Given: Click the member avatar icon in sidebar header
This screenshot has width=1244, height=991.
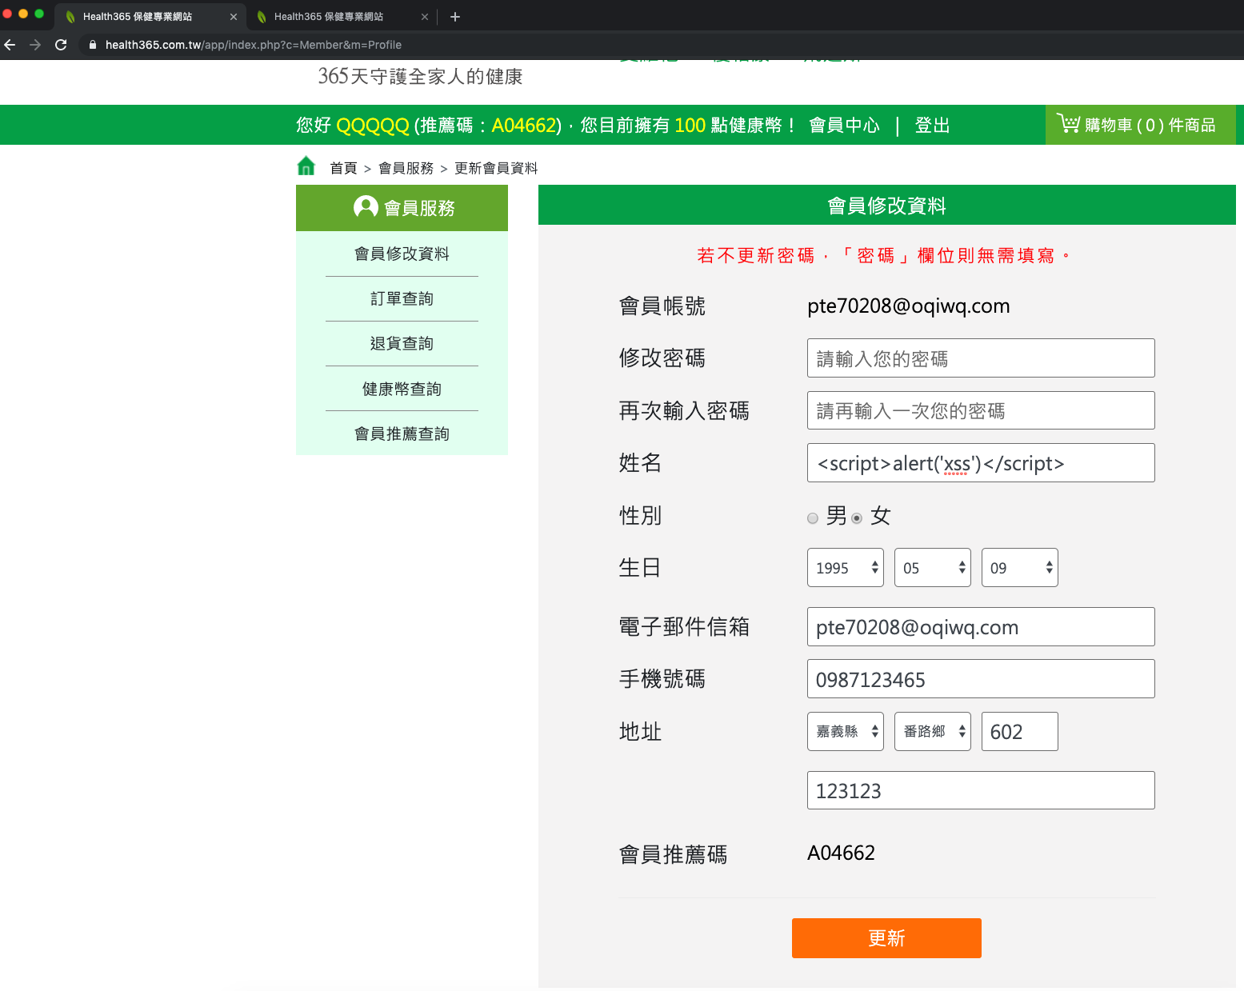Looking at the screenshot, I should point(366,207).
